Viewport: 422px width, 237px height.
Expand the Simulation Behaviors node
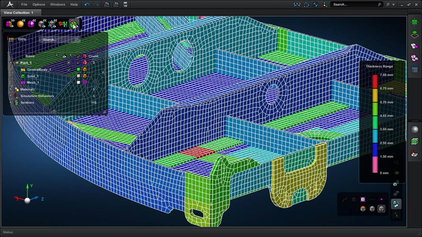(10, 96)
